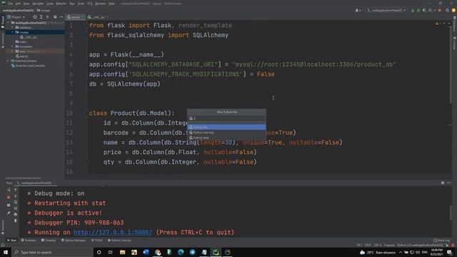Click the trash clear-all icon in Run panel
457x257 pixels.
[x=16, y=221]
